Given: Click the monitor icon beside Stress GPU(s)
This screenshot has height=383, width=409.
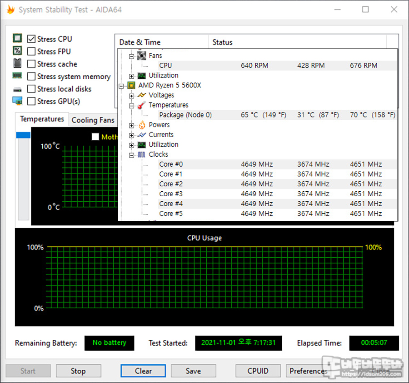Looking at the screenshot, I should pyautogui.click(x=17, y=101).
